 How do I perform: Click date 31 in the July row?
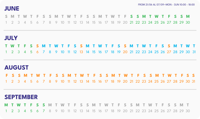pyautogui.click(x=194, y=52)
